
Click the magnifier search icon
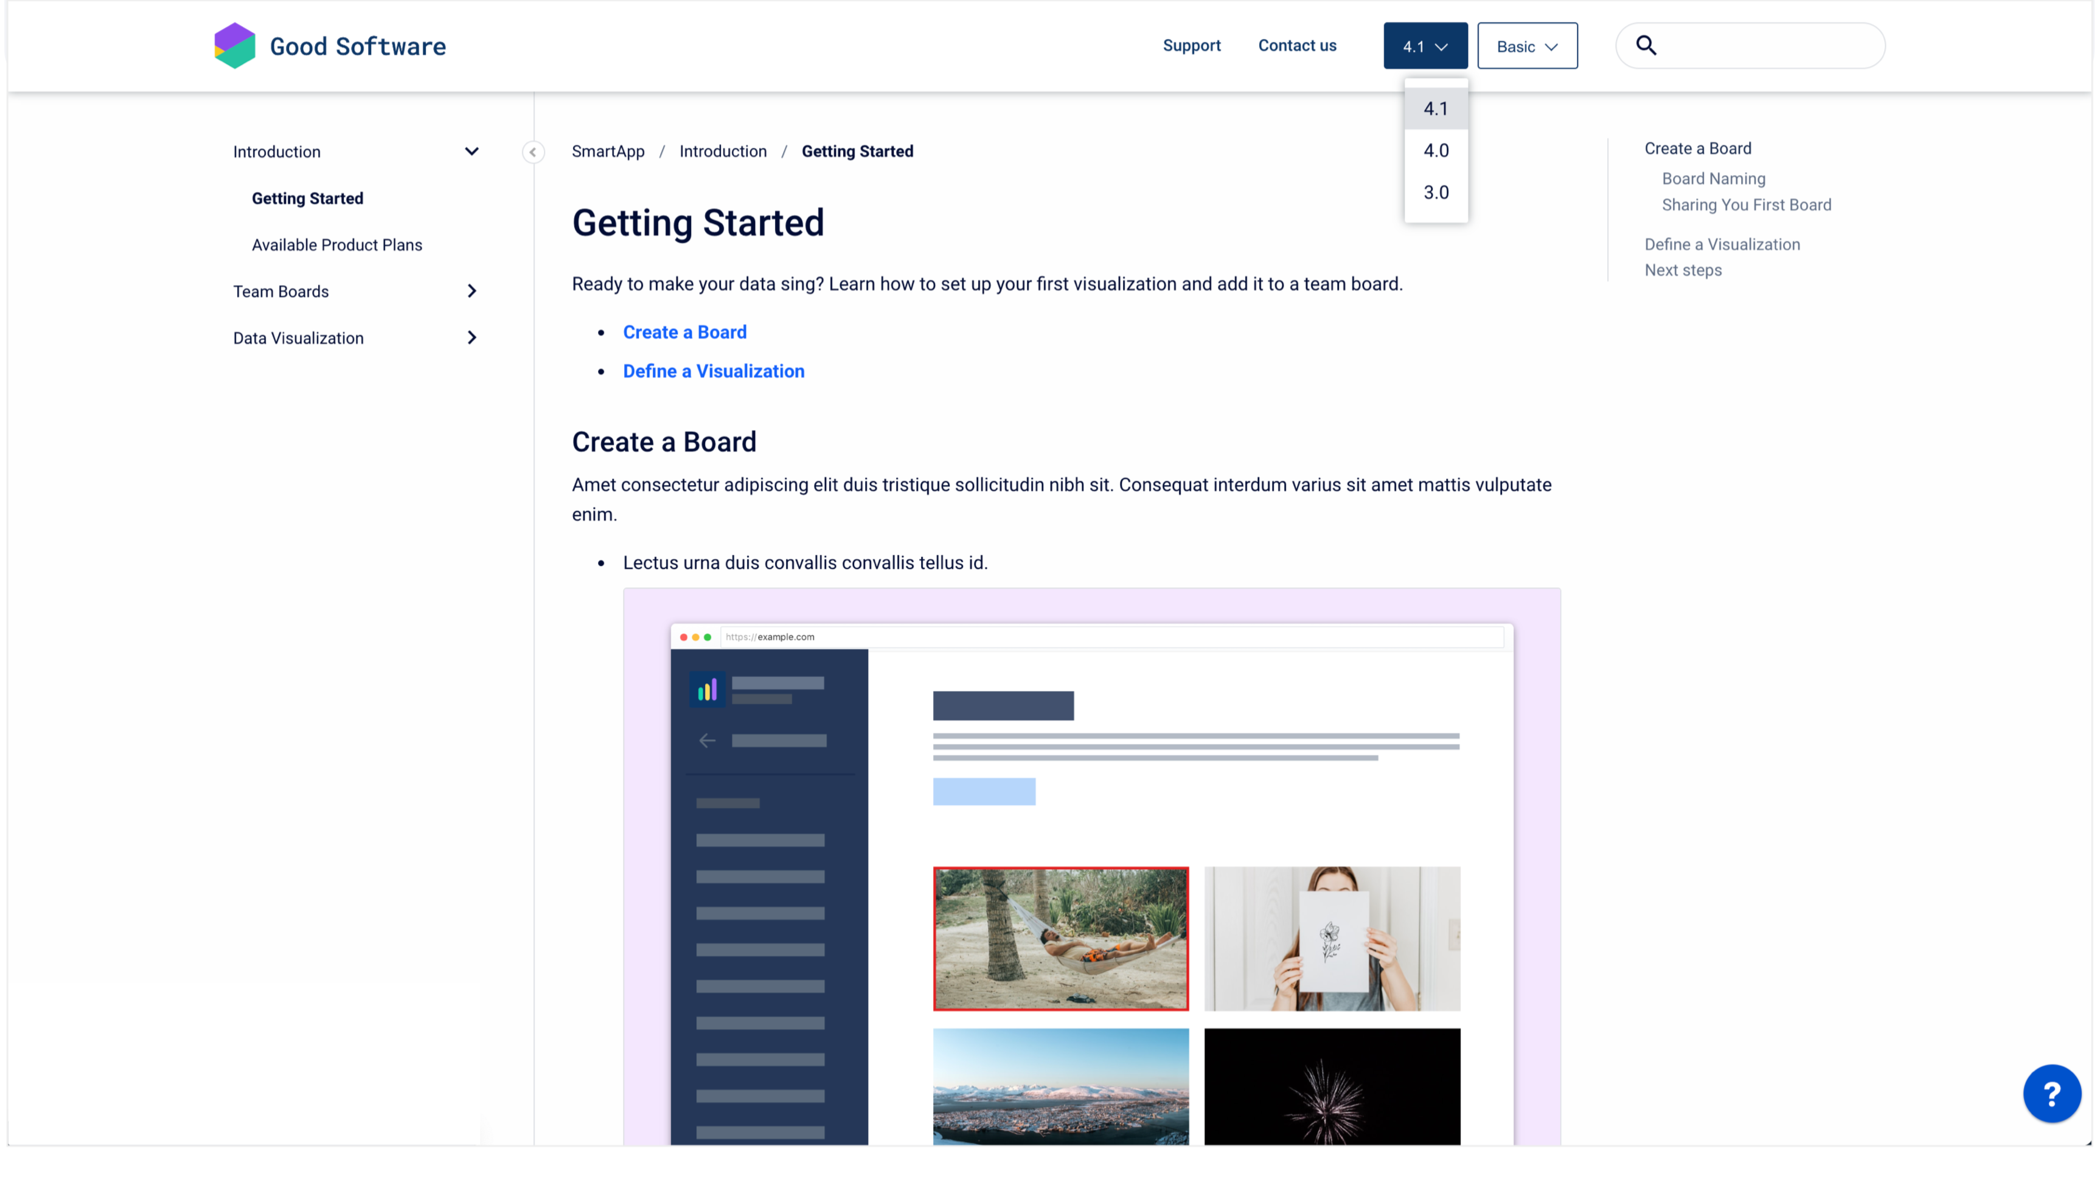(x=1646, y=46)
